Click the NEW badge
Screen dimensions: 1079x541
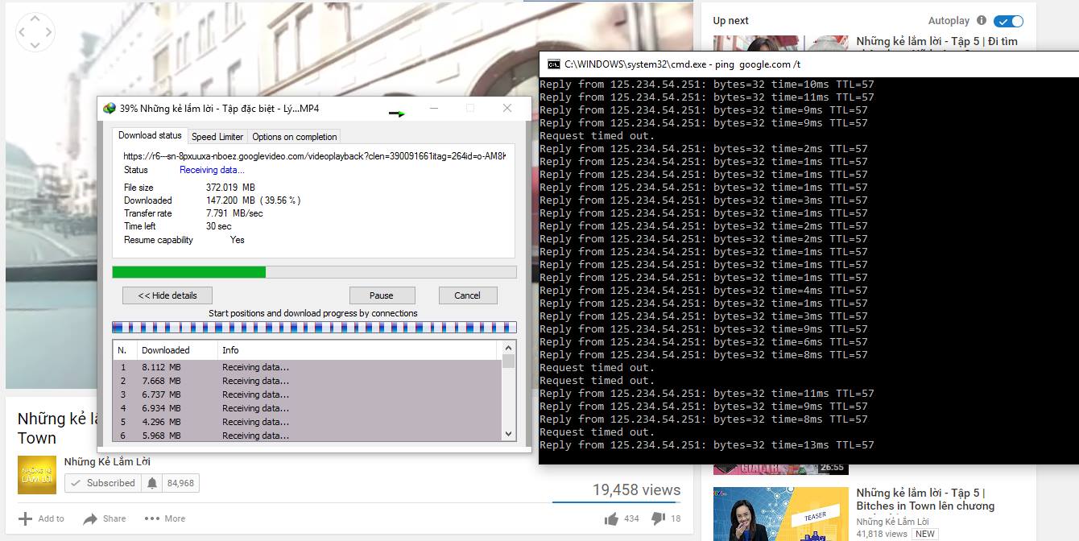[x=925, y=534]
